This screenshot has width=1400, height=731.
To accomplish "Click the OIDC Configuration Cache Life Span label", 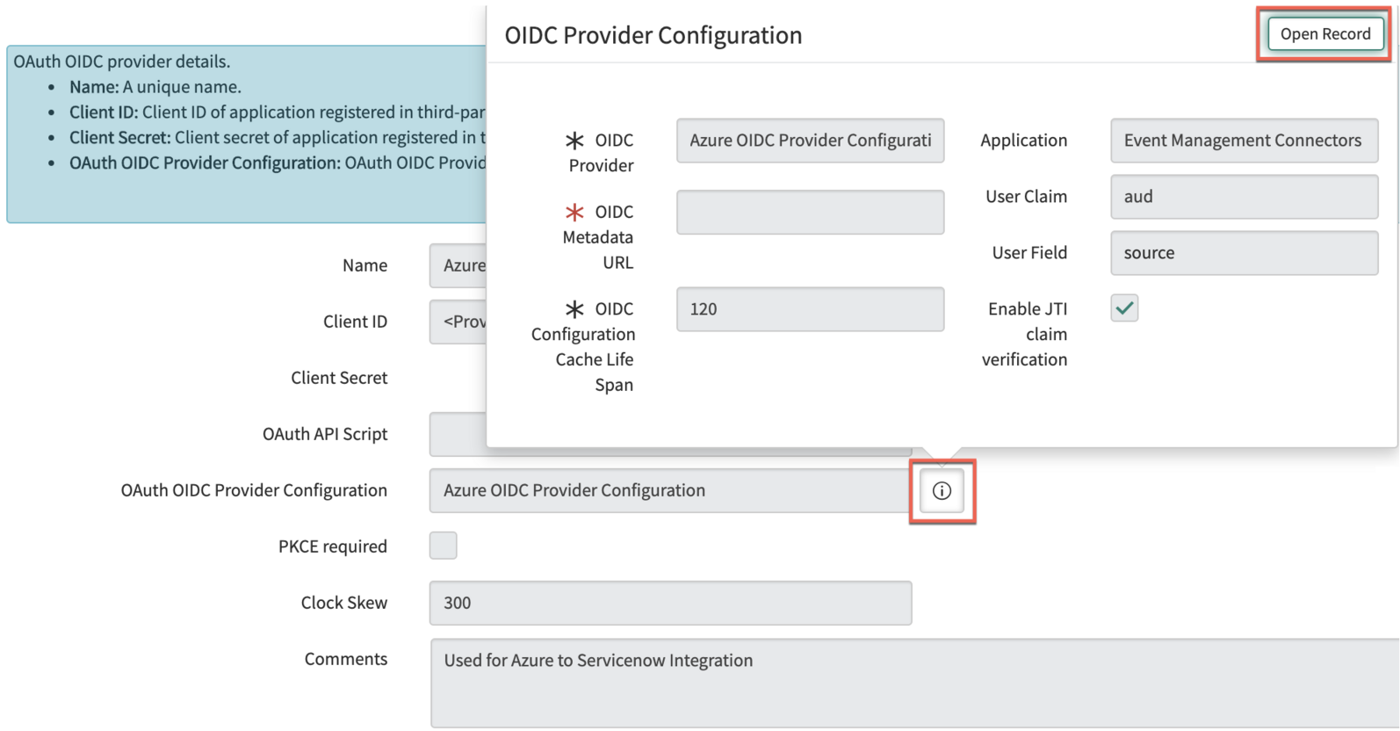I will pos(583,347).
